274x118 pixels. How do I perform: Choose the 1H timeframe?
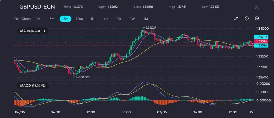click(93, 19)
